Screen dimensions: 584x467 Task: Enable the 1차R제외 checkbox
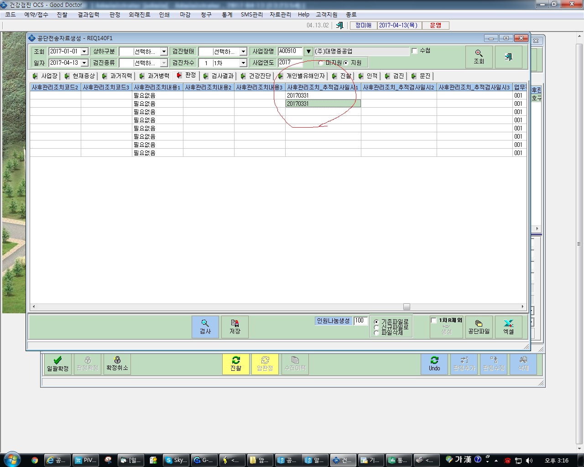[x=434, y=321]
